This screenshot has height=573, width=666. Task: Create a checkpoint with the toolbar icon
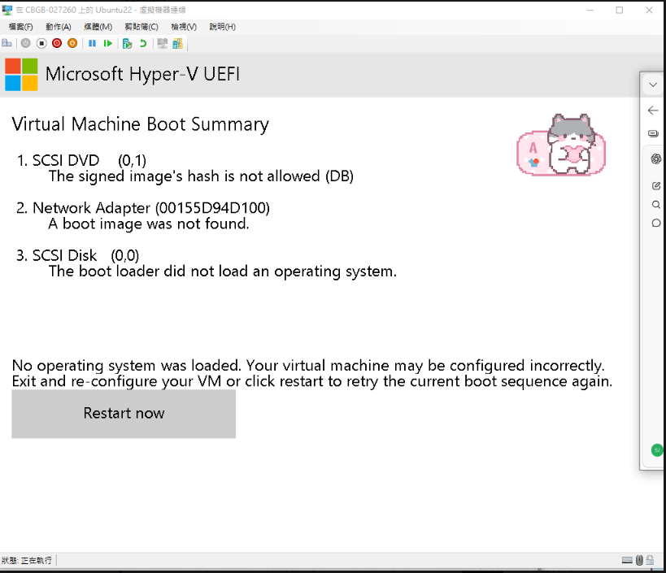127,43
